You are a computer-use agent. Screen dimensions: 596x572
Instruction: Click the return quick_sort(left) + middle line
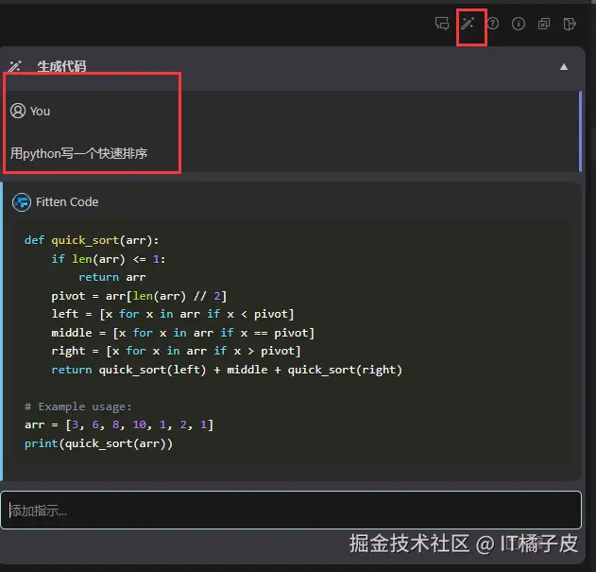227,370
